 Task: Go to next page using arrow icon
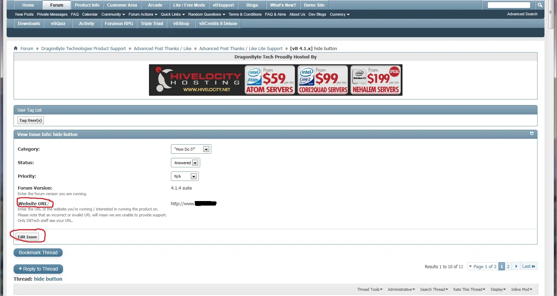pyautogui.click(x=516, y=266)
